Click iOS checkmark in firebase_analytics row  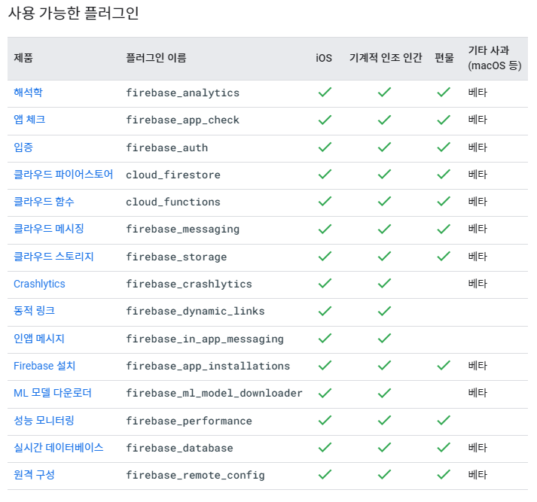click(x=325, y=92)
